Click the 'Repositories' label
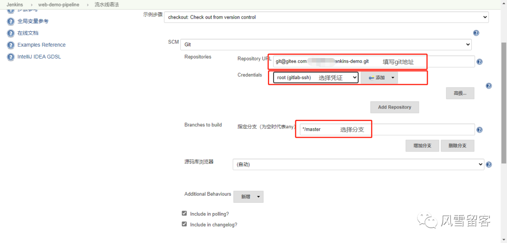The width and height of the screenshot is (507, 243). [198, 57]
